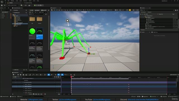Image resolution: width=179 pixels, height=101 pixels.
Task: Open the Window menu
Action: click(12, 1)
